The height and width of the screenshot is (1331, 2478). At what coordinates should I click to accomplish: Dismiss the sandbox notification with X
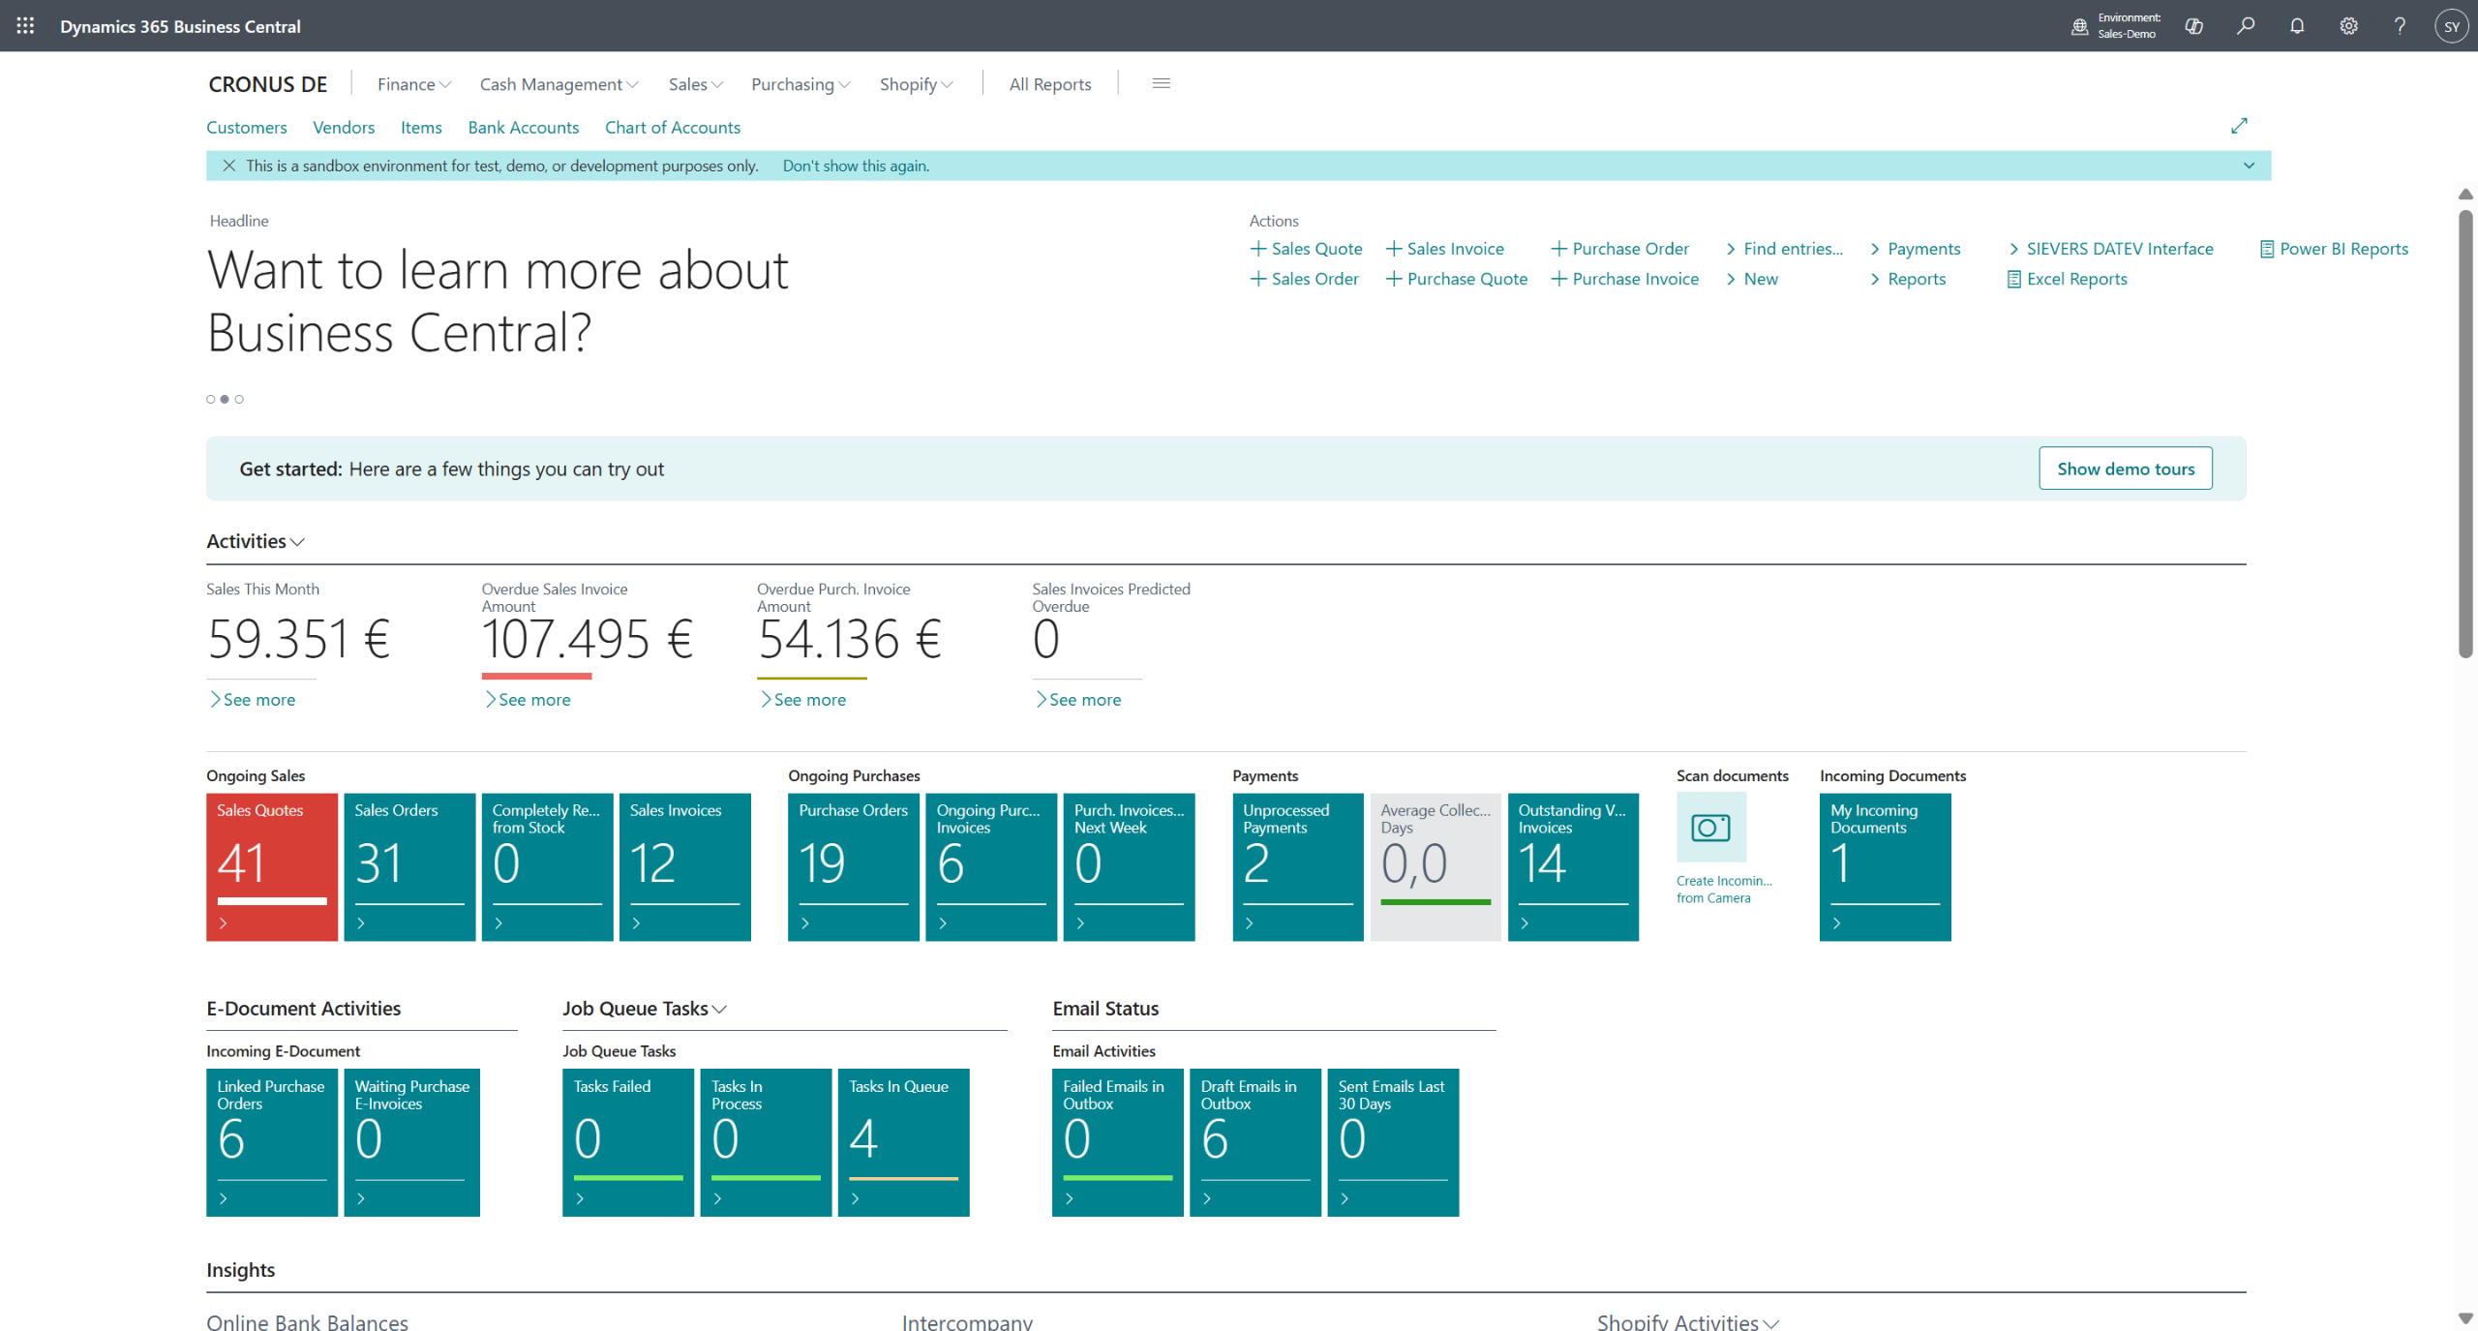pos(228,166)
